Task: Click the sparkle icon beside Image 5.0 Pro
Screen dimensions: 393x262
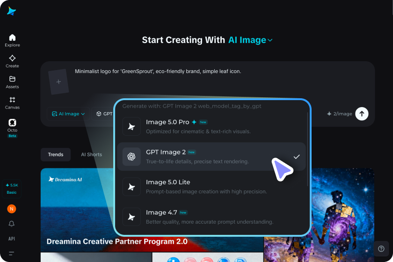Action: click(x=194, y=122)
